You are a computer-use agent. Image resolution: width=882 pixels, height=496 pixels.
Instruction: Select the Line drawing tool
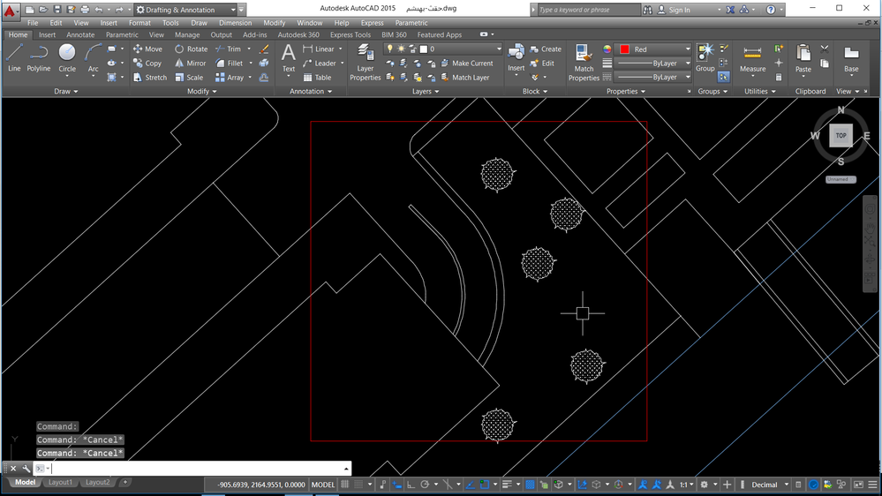tap(14, 58)
